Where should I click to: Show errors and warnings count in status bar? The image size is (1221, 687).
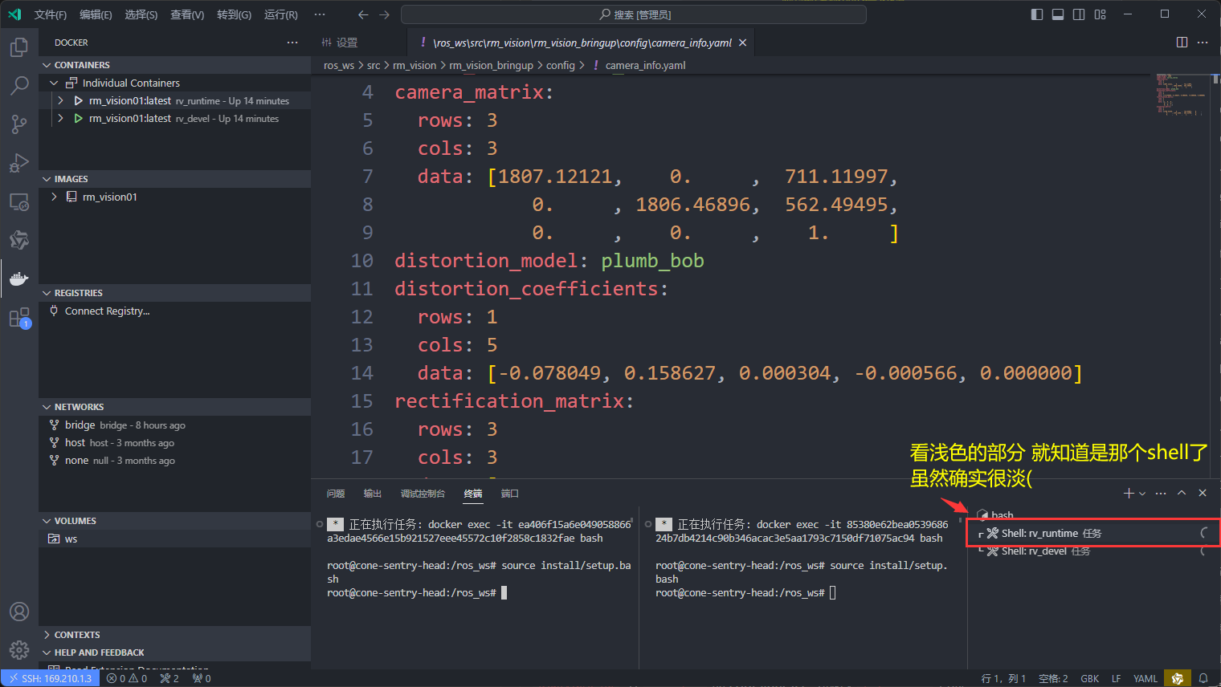click(x=127, y=678)
